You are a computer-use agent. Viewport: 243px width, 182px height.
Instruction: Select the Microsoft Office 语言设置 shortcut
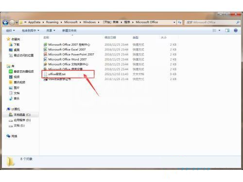pos(66,69)
